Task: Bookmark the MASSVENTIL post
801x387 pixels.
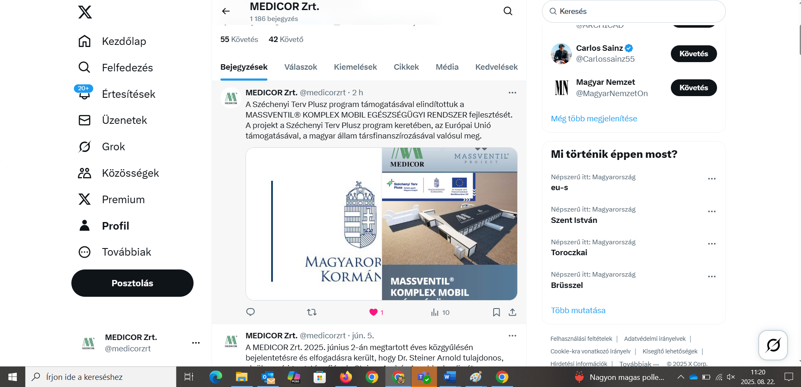Action: pyautogui.click(x=496, y=312)
